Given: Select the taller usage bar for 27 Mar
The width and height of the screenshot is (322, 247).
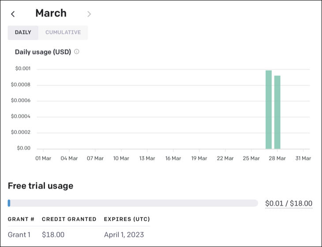Looking at the screenshot, I should coord(269,109).
